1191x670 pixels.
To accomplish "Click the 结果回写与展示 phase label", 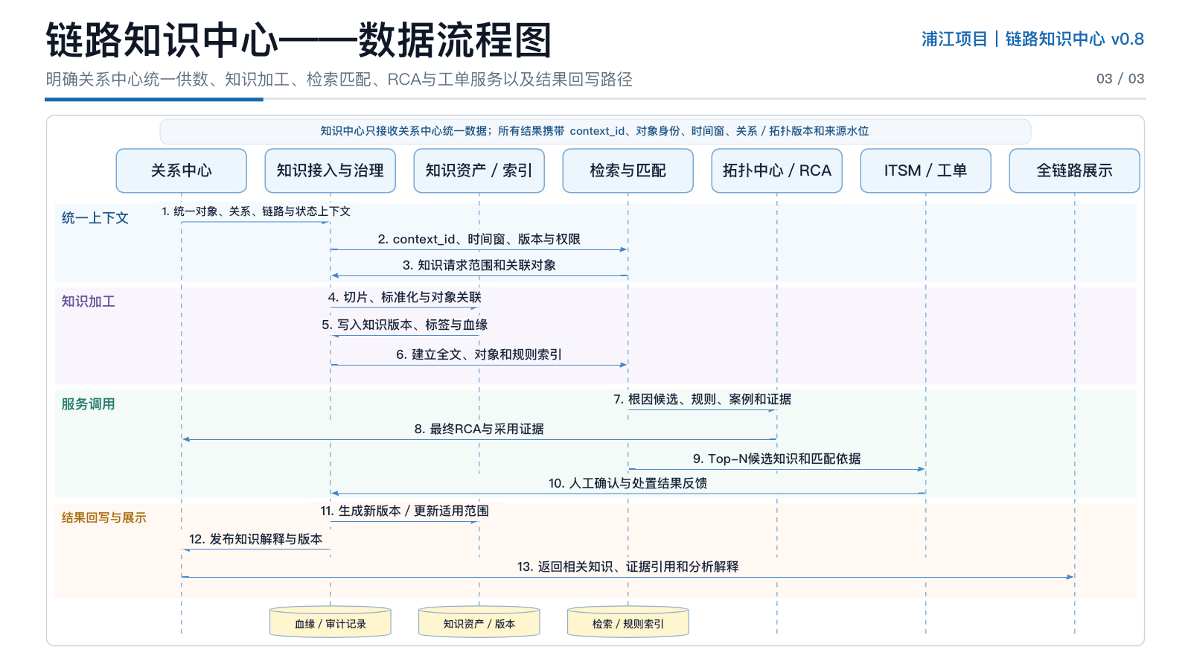I will [103, 517].
